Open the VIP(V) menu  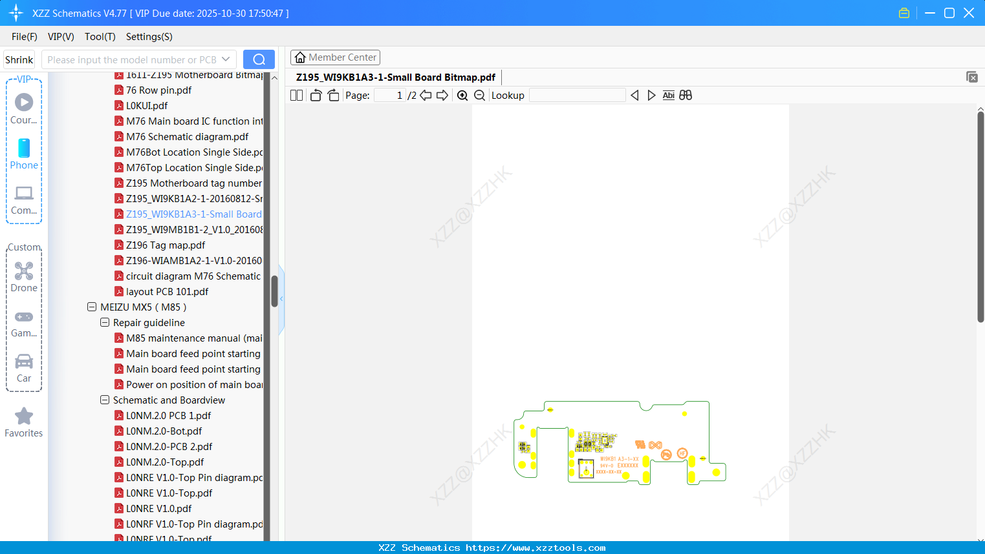(x=61, y=37)
